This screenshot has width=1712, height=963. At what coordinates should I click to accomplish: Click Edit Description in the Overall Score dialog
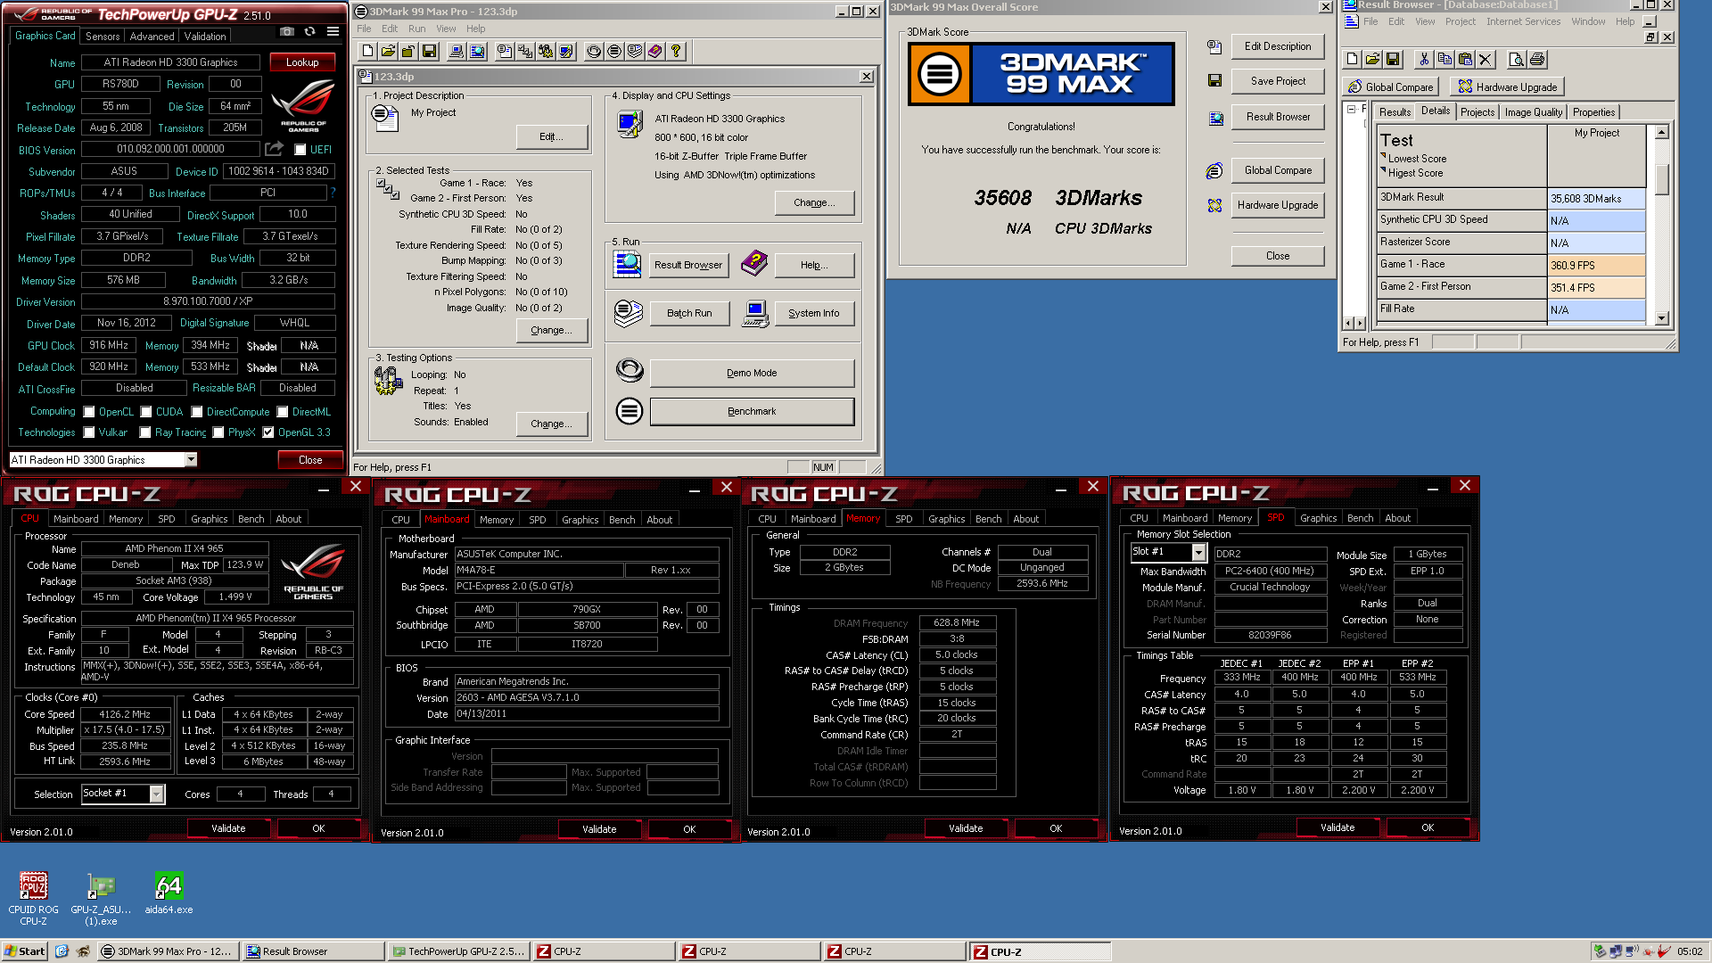click(x=1278, y=46)
